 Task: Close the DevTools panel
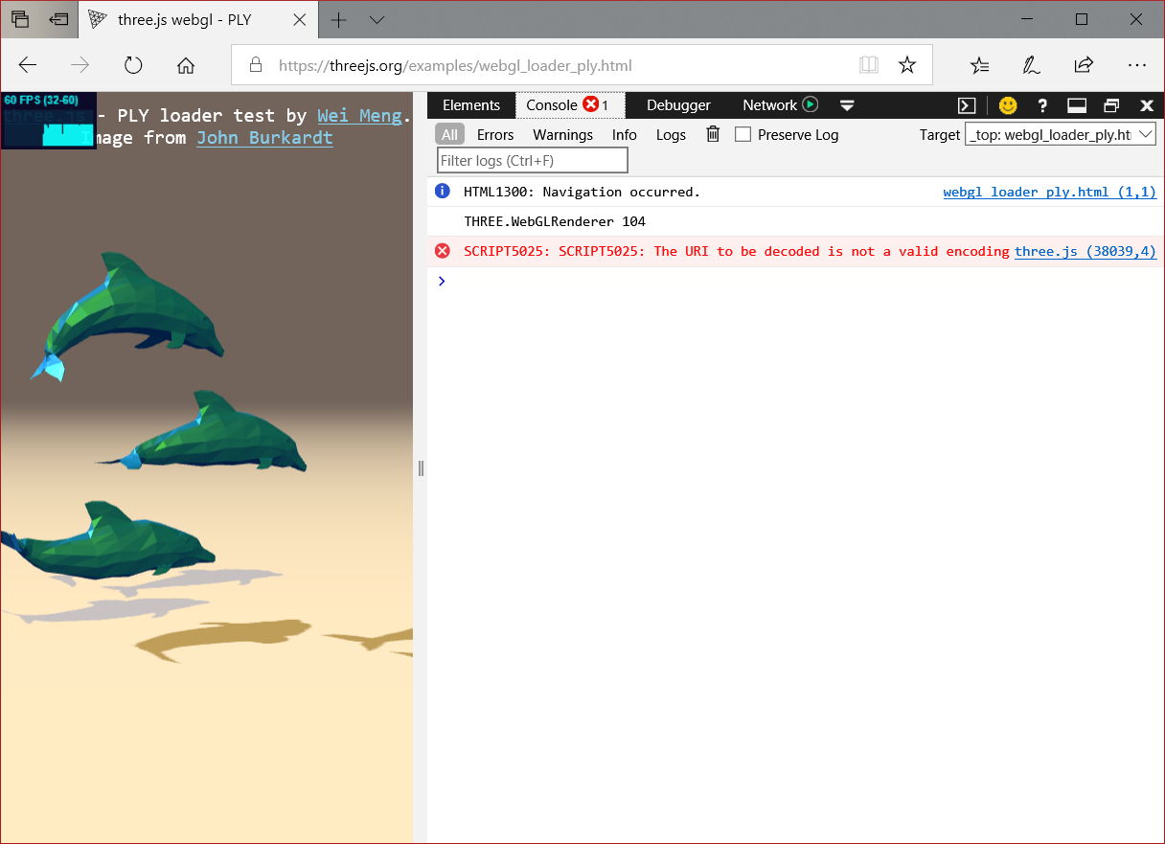[x=1147, y=105]
